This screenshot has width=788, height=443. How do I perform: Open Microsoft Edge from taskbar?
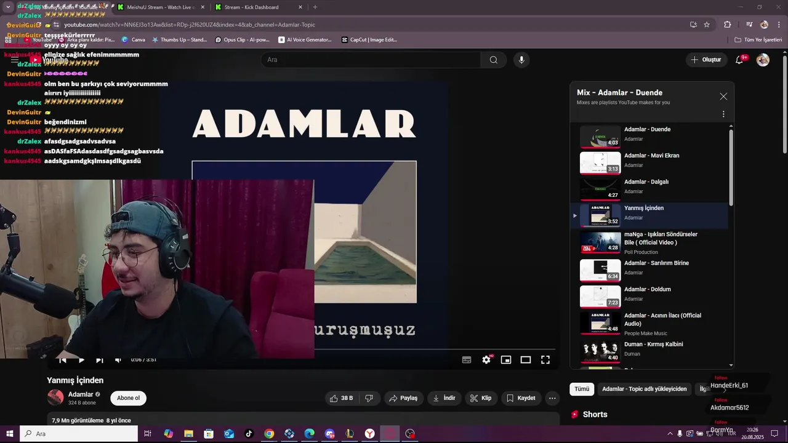coord(309,434)
